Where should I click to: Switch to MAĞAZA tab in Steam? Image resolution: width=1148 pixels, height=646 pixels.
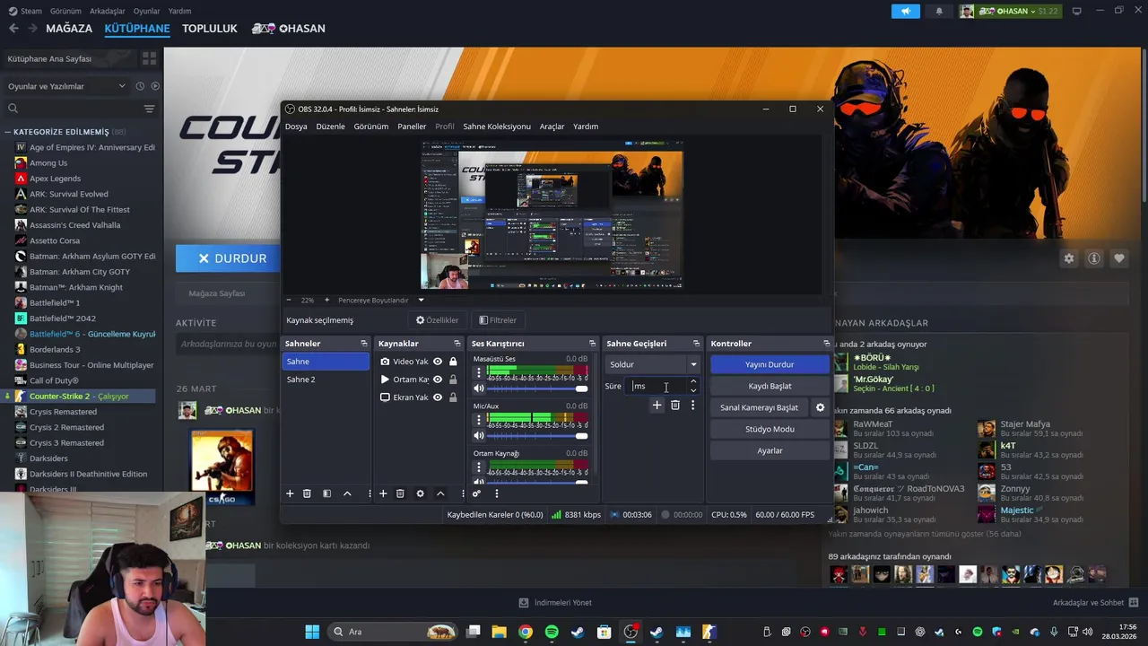[x=69, y=29]
